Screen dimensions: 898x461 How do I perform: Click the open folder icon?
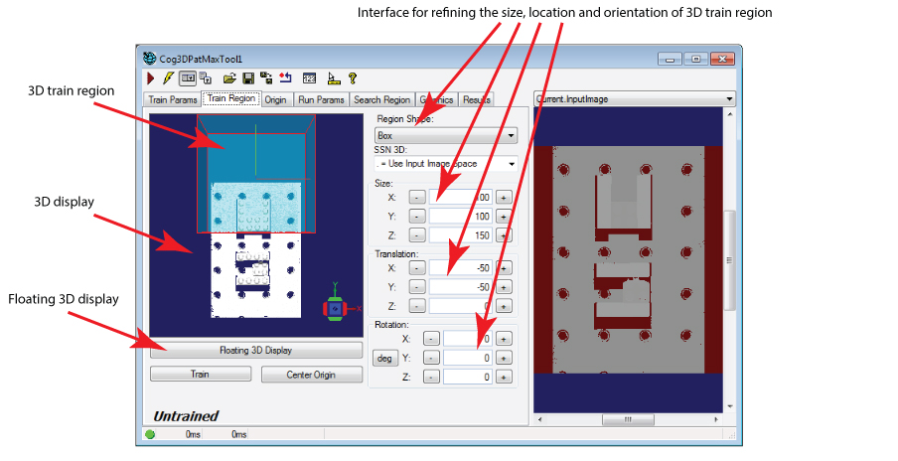228,77
